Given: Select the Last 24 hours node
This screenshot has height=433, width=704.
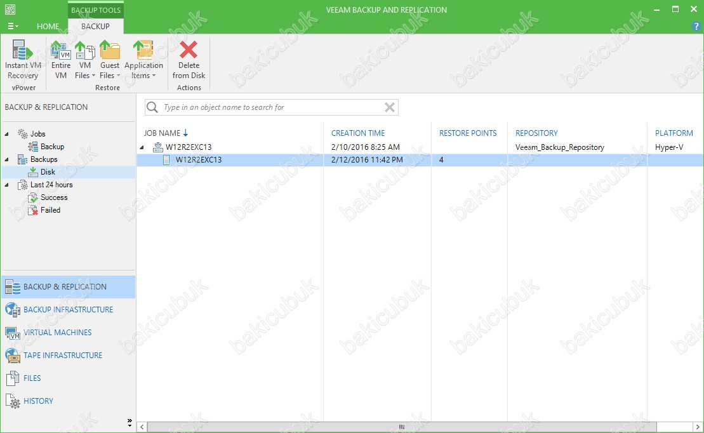Looking at the screenshot, I should (51, 185).
